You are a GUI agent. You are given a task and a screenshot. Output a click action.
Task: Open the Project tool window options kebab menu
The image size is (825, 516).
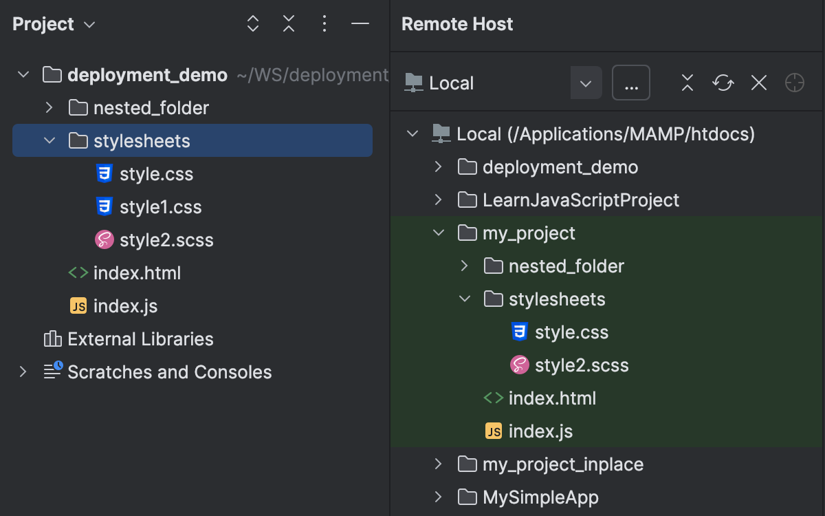pos(324,23)
